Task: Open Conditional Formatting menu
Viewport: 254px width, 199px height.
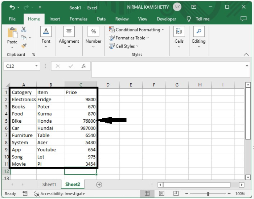Action: coord(136,30)
